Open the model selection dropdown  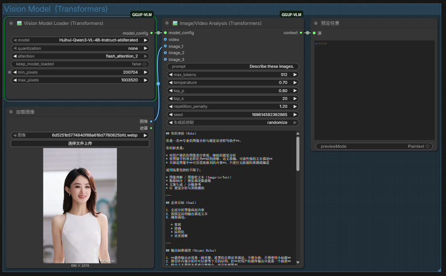(80, 40)
